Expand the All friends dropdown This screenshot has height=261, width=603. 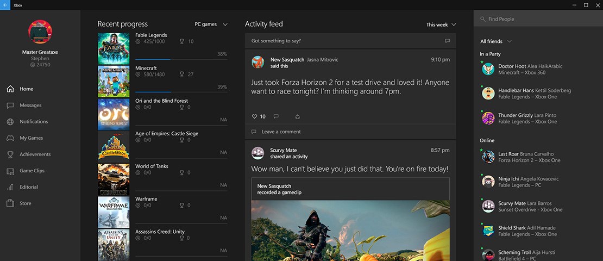coord(496,41)
